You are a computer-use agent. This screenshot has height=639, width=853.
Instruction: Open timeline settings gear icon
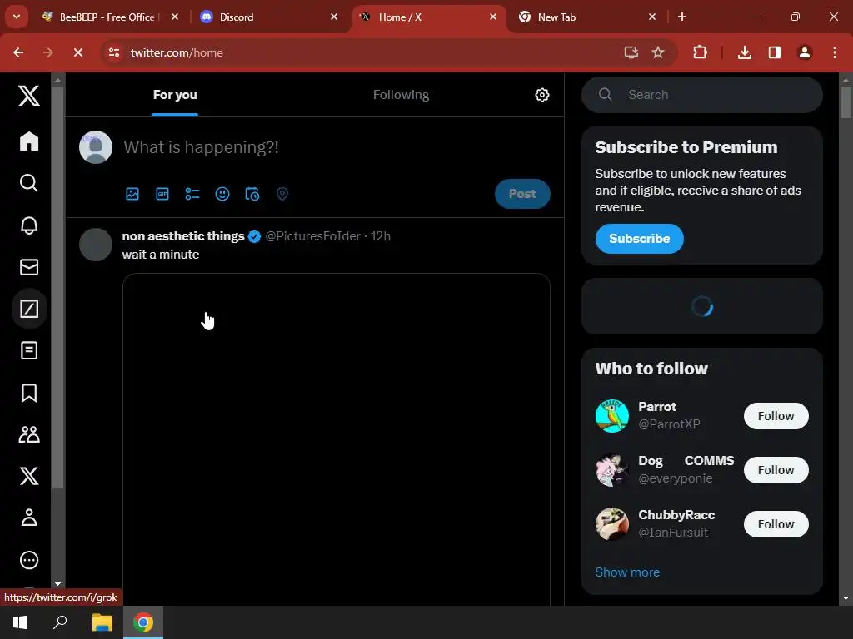point(541,95)
